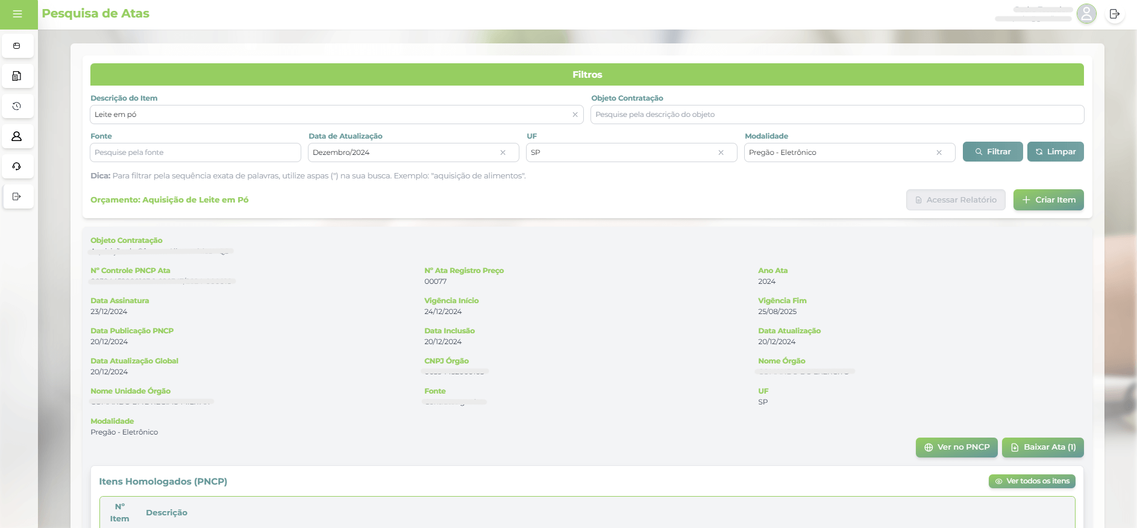Viewport: 1137px width, 528px height.
Task: Click the first sidebar icon below the hamburger menu
Action: click(x=17, y=46)
